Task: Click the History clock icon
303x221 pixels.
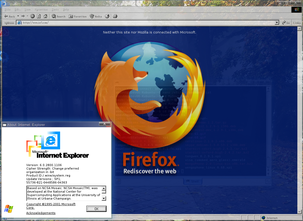Action: click(107, 16)
